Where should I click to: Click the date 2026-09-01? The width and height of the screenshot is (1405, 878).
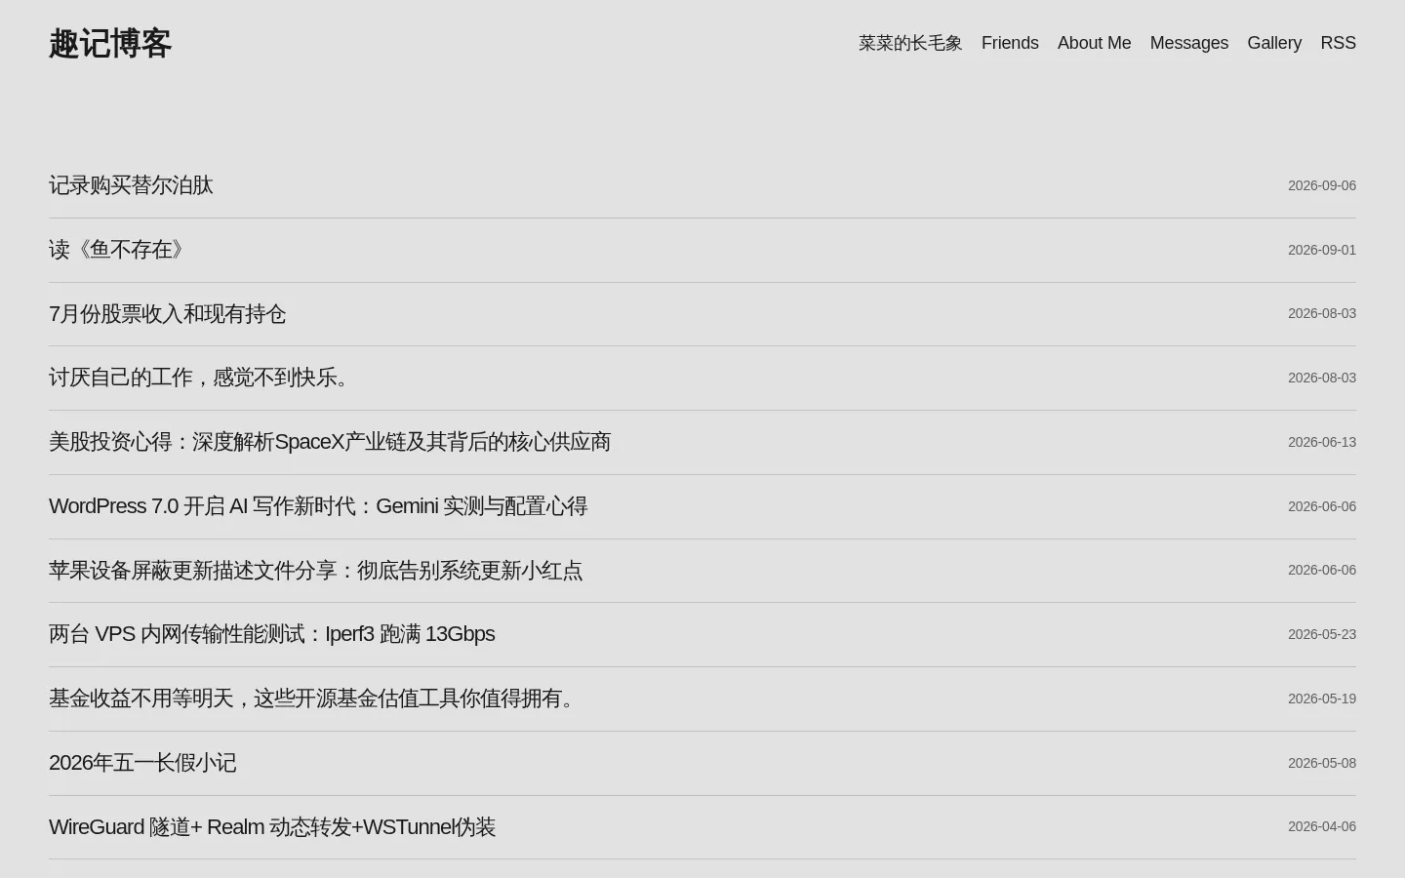tap(1322, 250)
